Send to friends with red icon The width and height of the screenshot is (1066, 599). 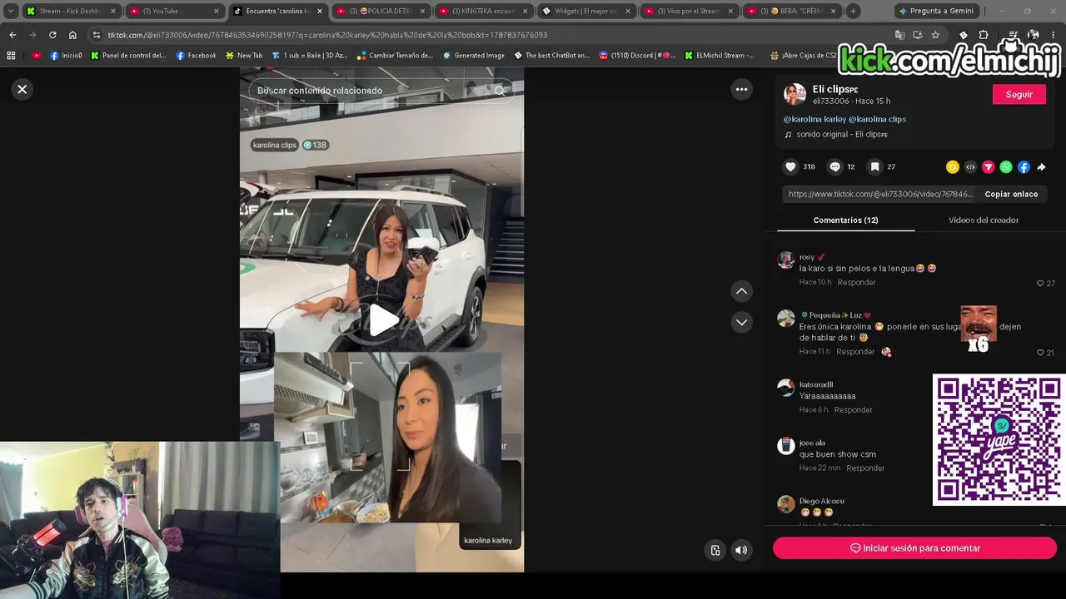pos(989,167)
